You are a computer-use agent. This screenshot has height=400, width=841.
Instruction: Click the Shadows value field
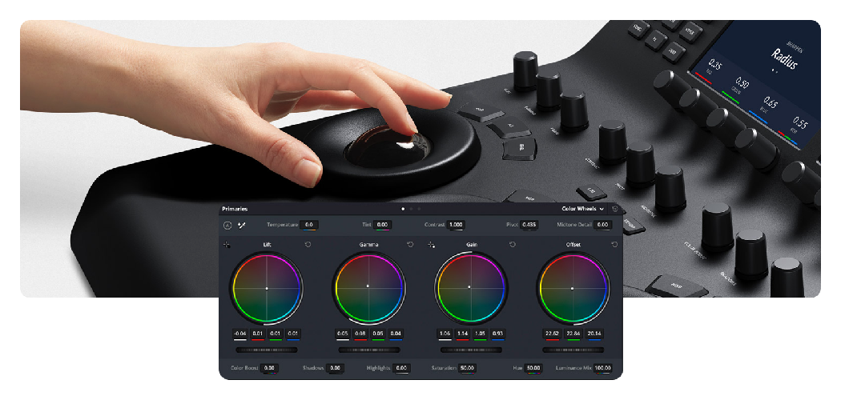(336, 369)
